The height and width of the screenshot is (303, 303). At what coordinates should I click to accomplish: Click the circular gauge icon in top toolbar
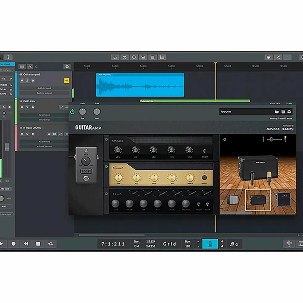(134, 57)
